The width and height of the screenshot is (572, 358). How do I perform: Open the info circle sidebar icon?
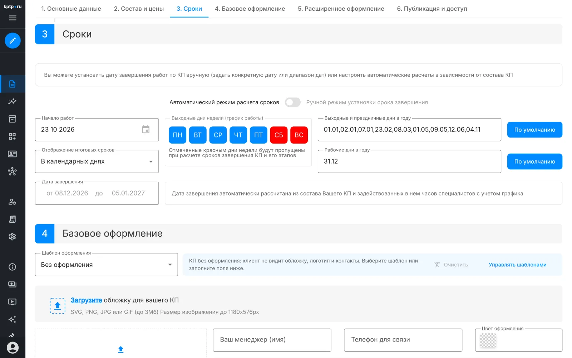(x=13, y=267)
